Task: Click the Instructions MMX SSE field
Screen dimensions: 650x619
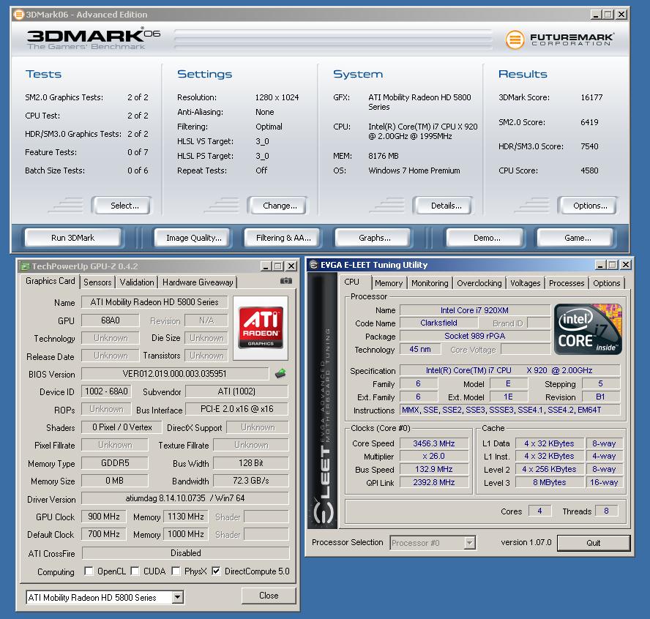Action: [x=510, y=410]
